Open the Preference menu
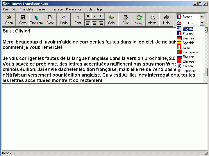Viewport: 209px width, 156px height. [74, 9]
